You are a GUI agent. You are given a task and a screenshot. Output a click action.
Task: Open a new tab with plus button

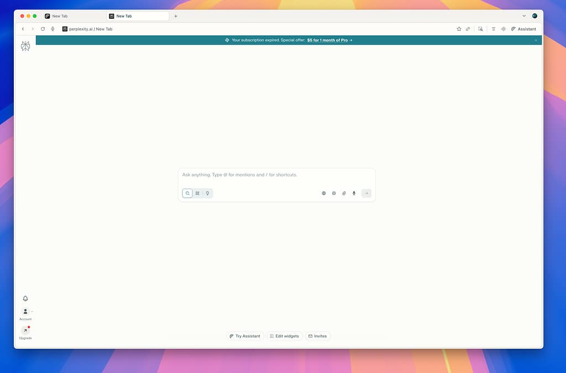tap(176, 16)
